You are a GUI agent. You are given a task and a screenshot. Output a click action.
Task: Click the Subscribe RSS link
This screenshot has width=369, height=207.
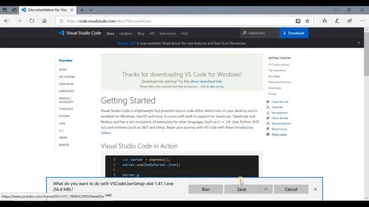pos(277,107)
